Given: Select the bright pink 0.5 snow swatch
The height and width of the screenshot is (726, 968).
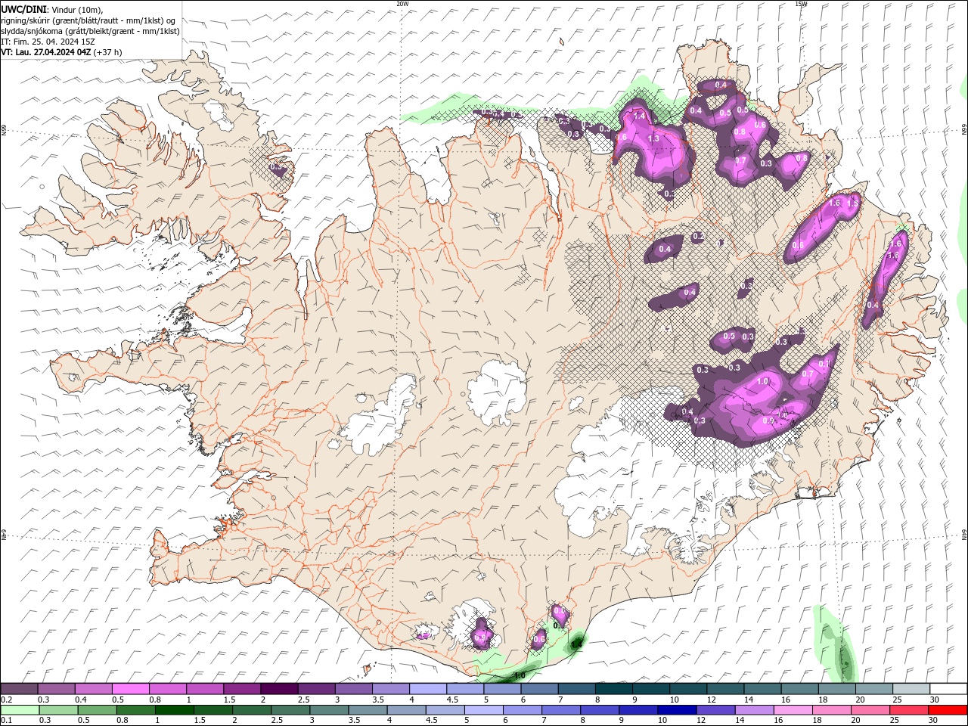Looking at the screenshot, I should [x=130, y=688].
